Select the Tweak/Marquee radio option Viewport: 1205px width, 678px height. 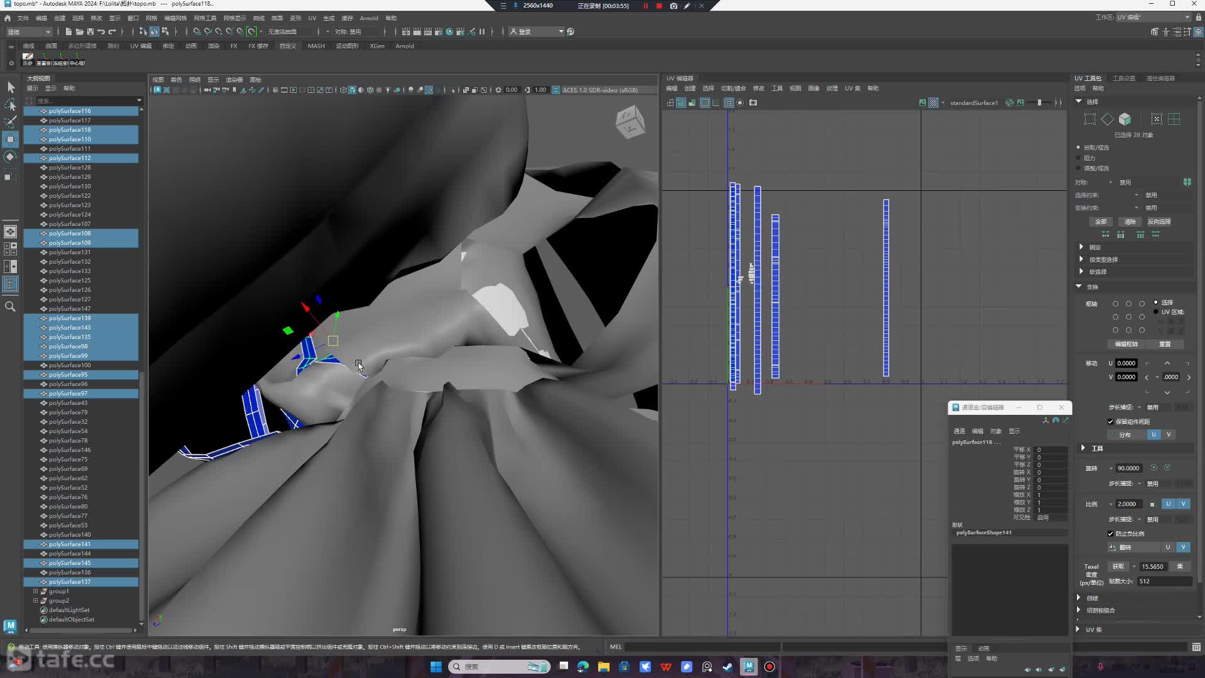coord(1079,168)
